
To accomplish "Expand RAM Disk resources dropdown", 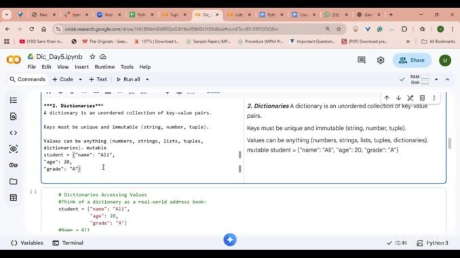I will tap(436, 79).
